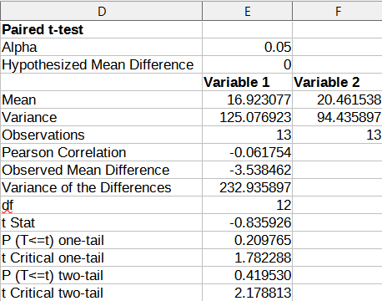Select degrees of freedom value 12

pyautogui.click(x=247, y=205)
